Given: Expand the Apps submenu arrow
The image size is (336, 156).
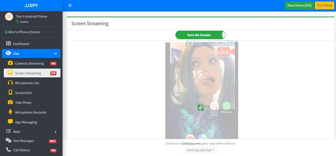Looking at the screenshot, I should (x=55, y=132).
